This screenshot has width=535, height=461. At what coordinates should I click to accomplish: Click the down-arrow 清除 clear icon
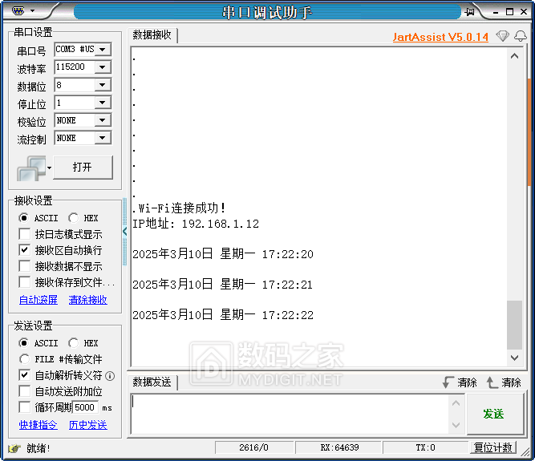point(448,382)
